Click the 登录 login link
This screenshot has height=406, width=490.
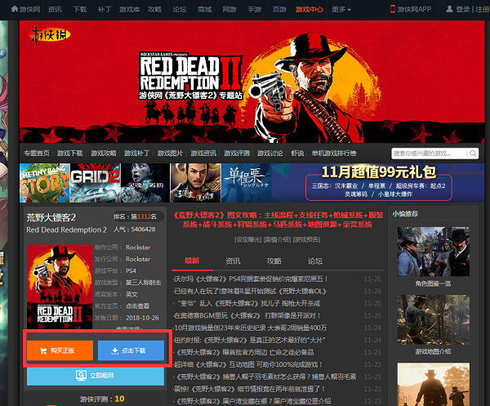[463, 9]
